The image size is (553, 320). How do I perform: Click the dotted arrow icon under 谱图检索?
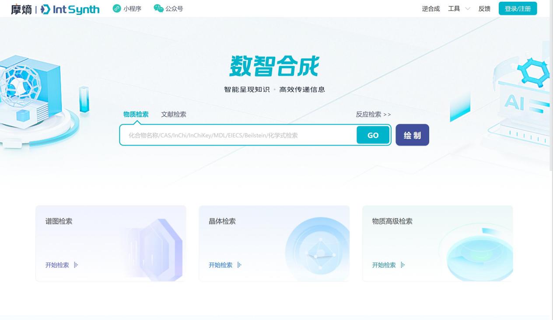click(x=76, y=265)
